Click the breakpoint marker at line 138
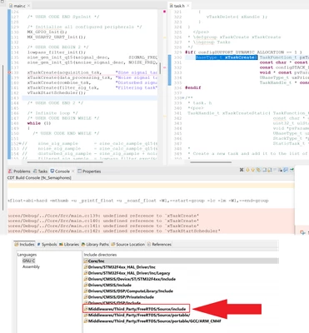 tap(9, 72)
